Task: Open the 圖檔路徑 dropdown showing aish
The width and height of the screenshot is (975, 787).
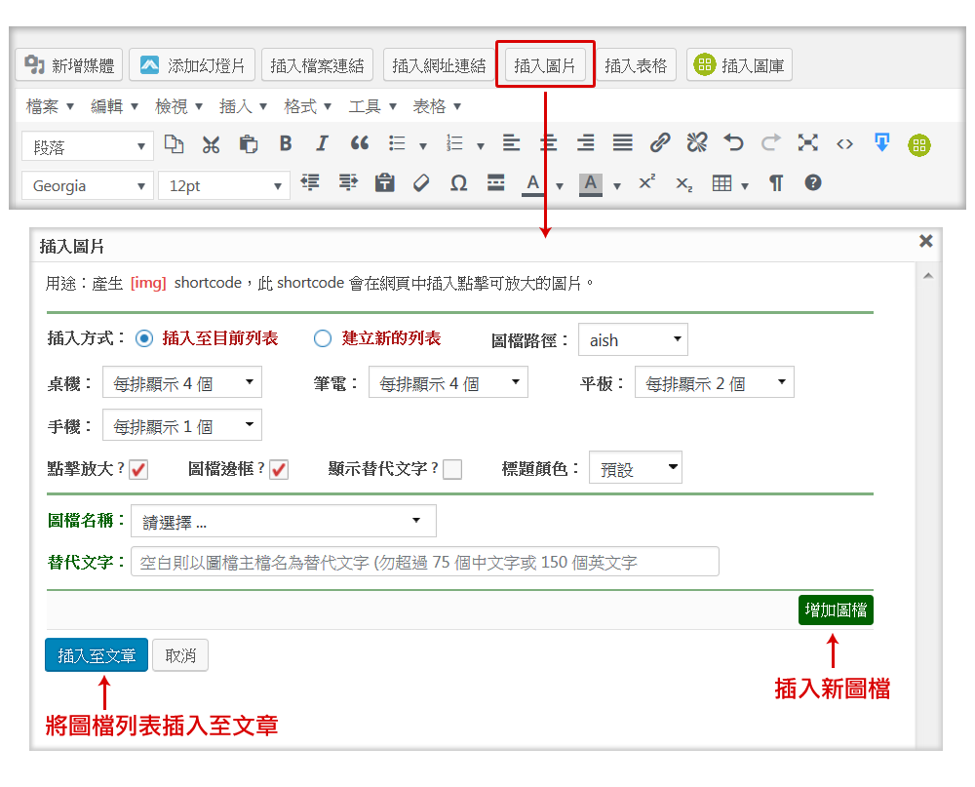Action: point(632,339)
